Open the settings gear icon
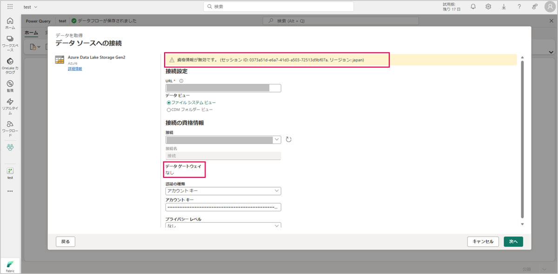 click(488, 7)
